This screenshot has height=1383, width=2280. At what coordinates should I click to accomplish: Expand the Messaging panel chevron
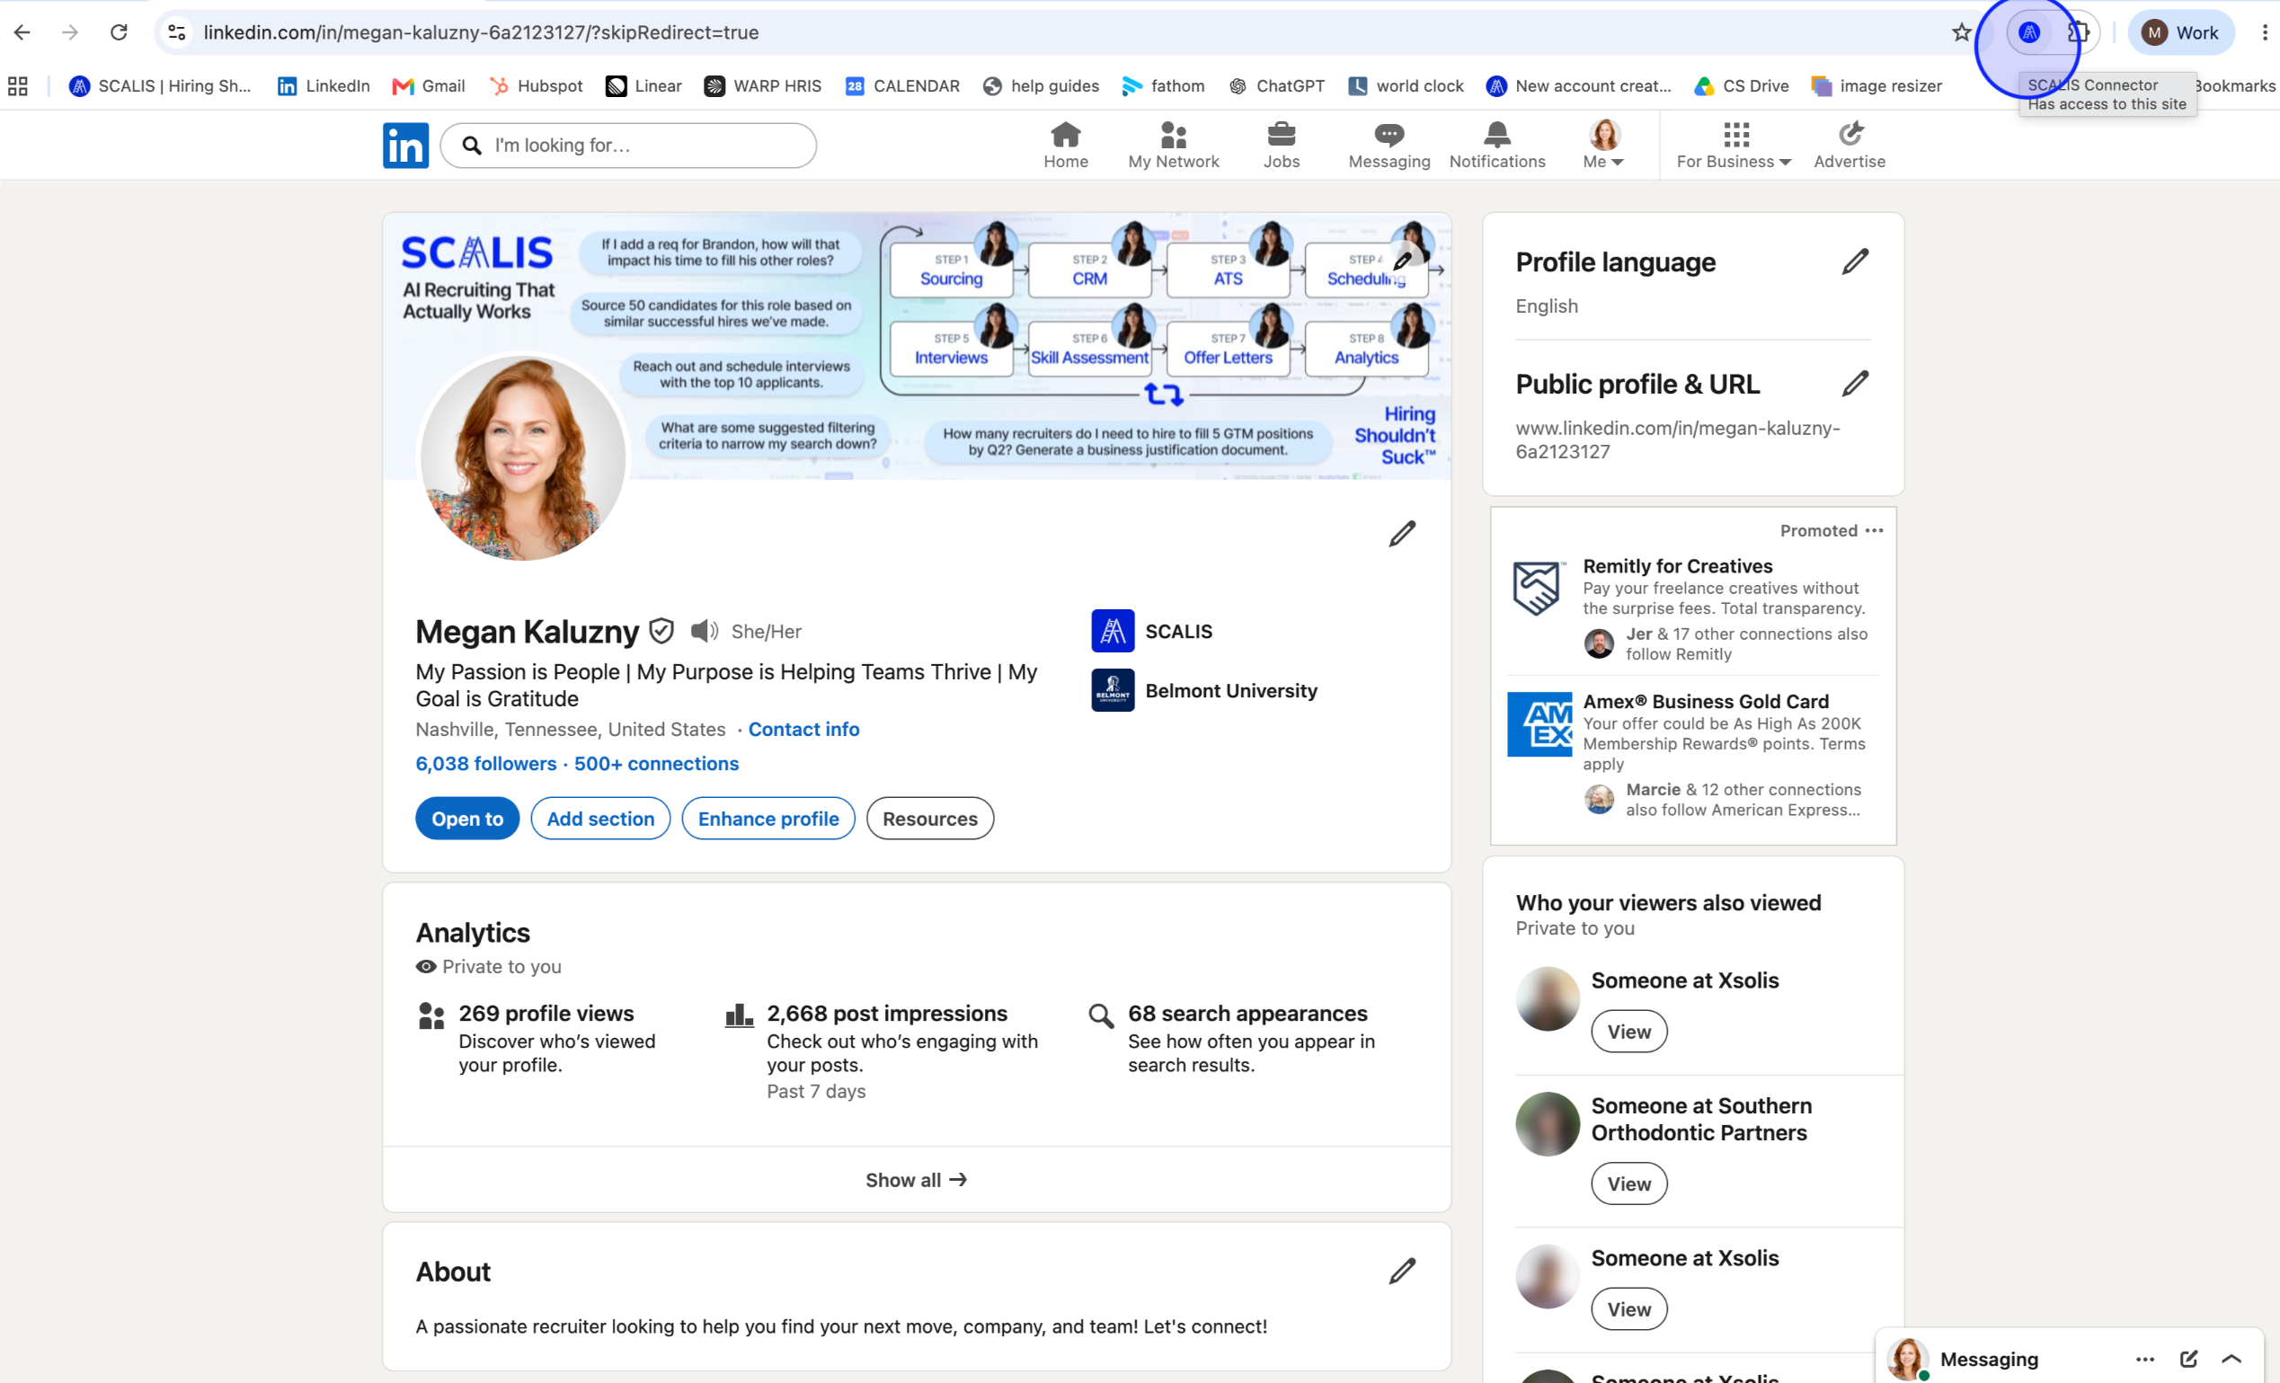(2231, 1359)
